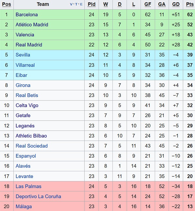
Task: Open the Real Sociedad link
Action: (32, 146)
